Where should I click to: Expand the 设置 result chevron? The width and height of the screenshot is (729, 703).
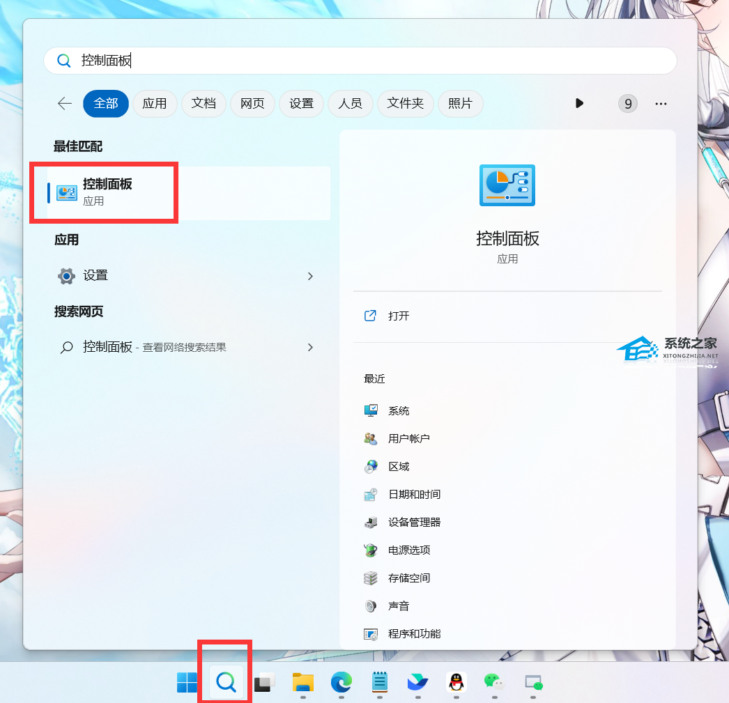tap(311, 277)
